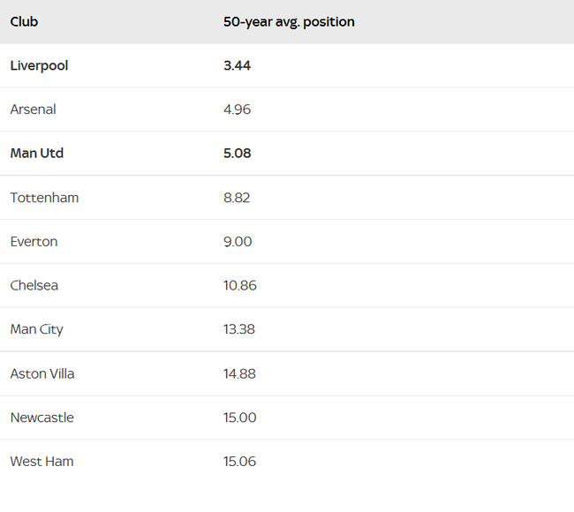Screen dimensions: 574x512
Task: Select the Arsenal club name
Action: (33, 109)
